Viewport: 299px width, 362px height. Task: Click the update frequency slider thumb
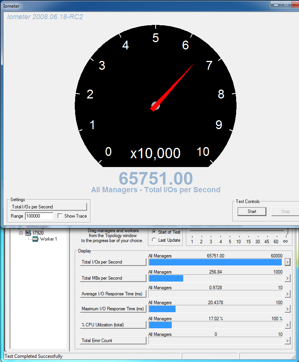pos(287,231)
